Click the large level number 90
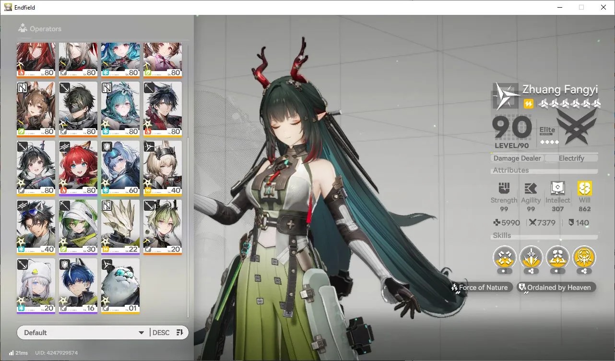Viewport: 615px width, 361px height. pyautogui.click(x=512, y=128)
